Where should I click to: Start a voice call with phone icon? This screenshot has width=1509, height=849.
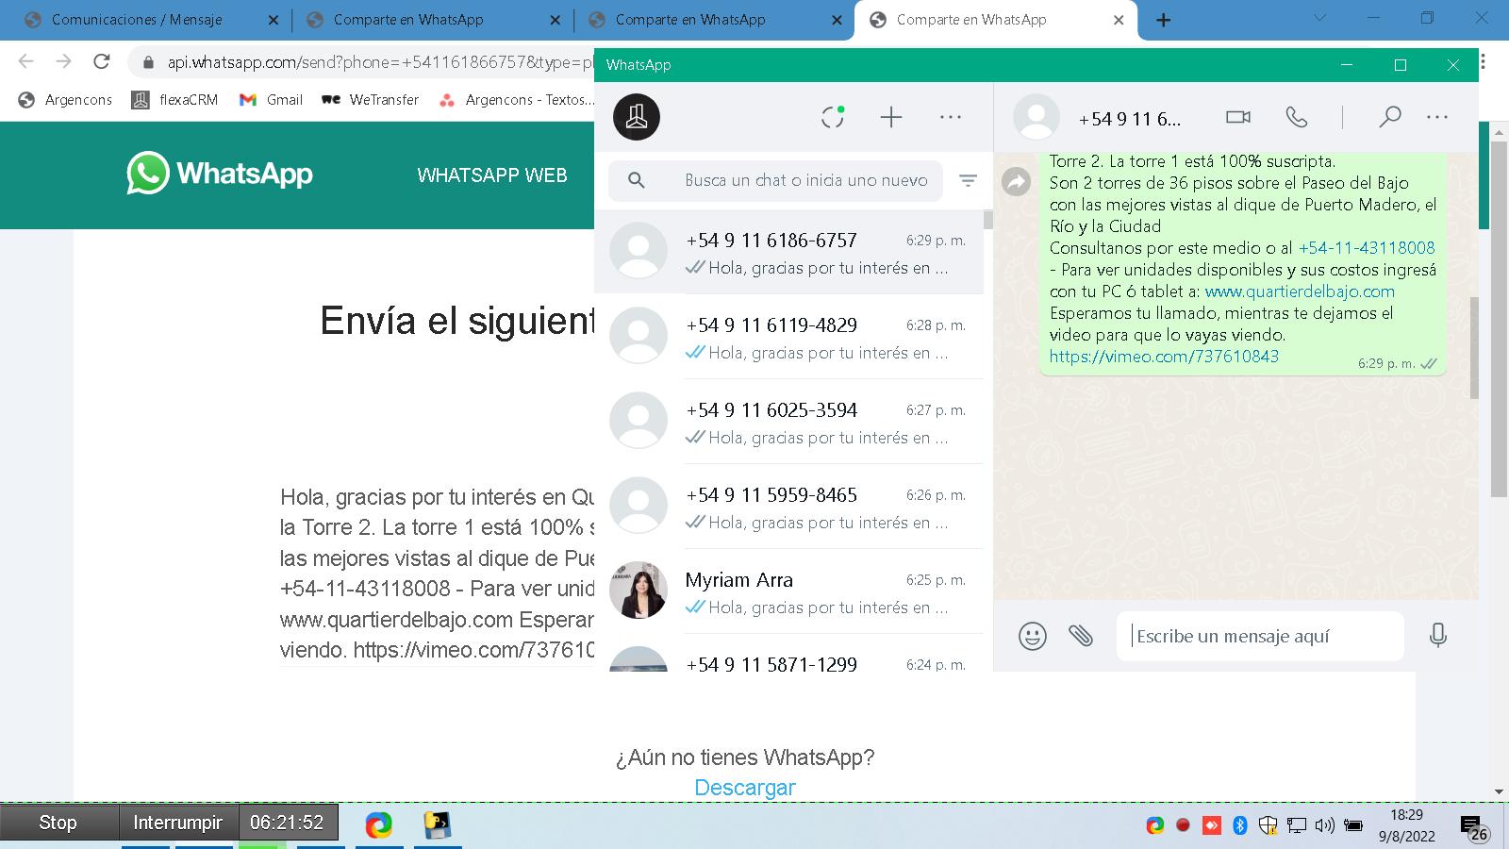click(x=1297, y=117)
